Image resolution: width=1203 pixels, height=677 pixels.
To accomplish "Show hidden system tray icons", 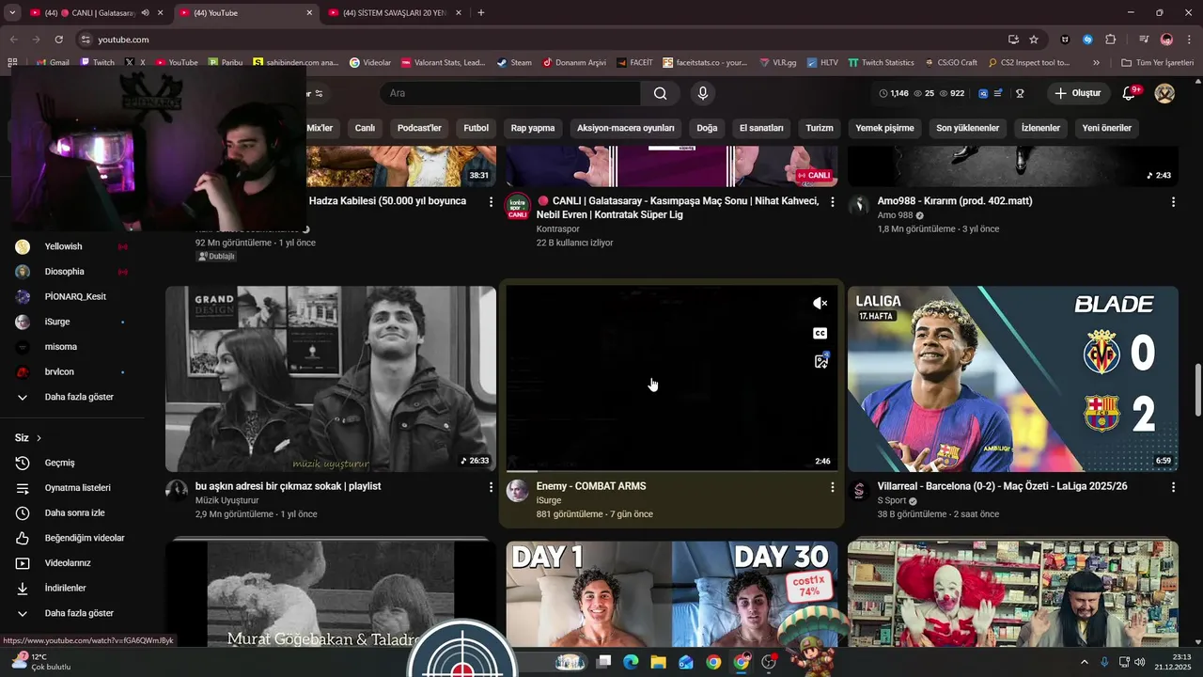I will tap(1084, 662).
